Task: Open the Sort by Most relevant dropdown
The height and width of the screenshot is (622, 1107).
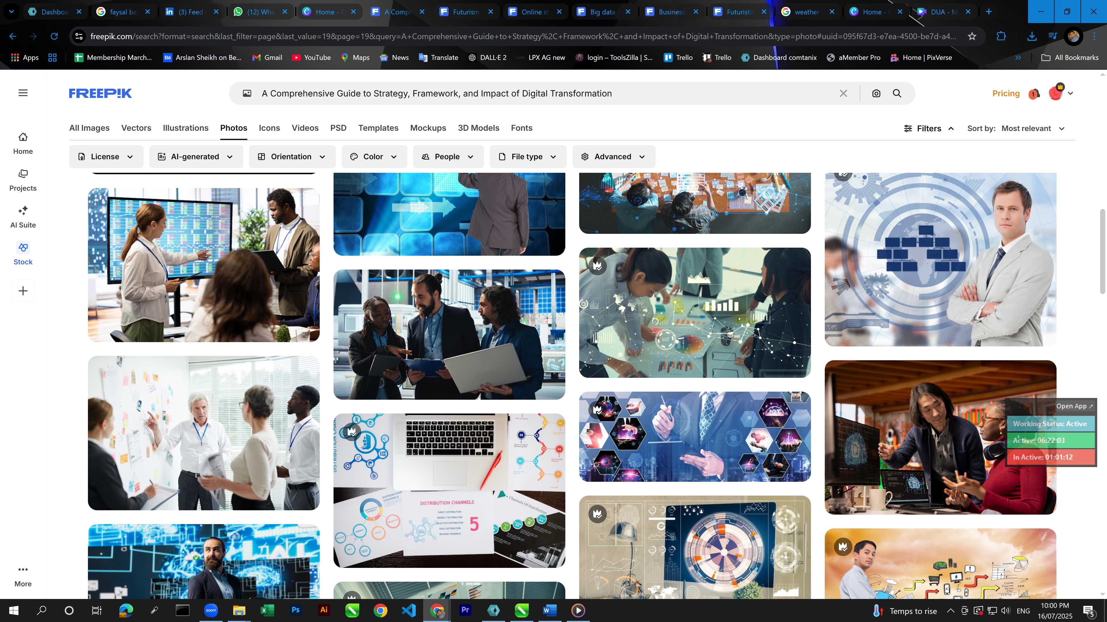Action: click(1033, 128)
